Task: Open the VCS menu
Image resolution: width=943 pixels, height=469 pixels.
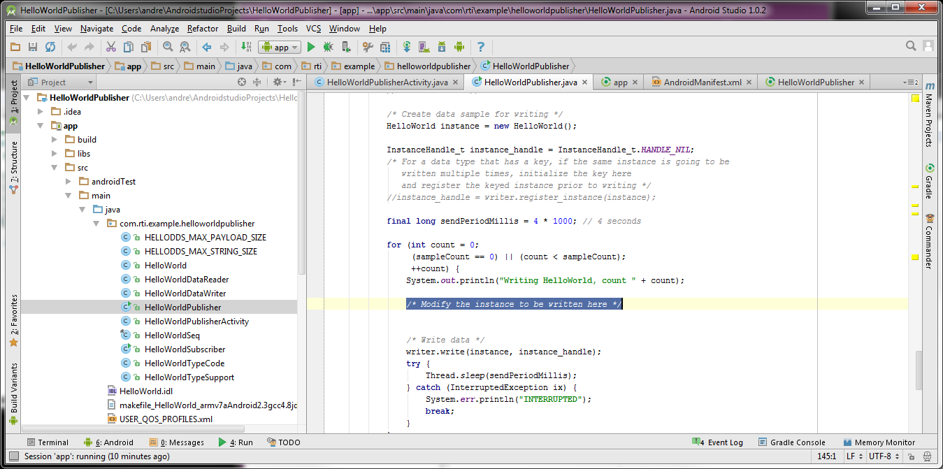Action: 313,29
